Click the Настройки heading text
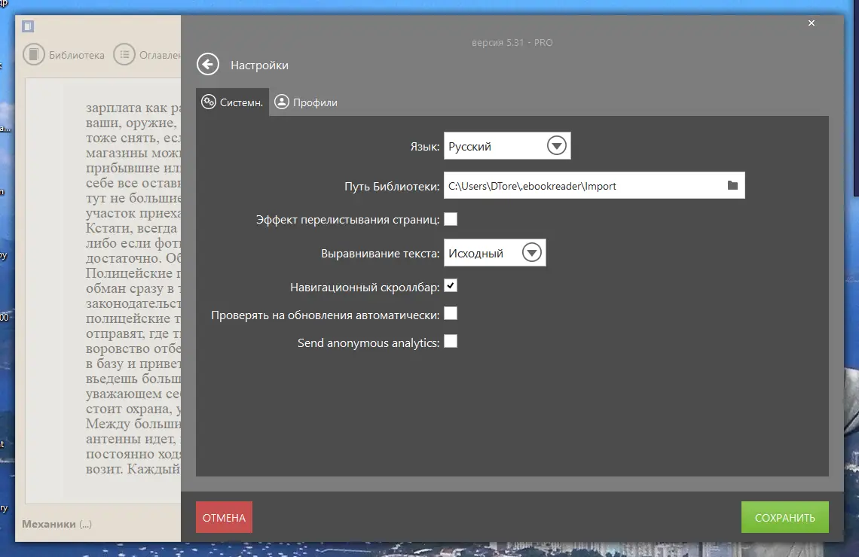 [259, 65]
